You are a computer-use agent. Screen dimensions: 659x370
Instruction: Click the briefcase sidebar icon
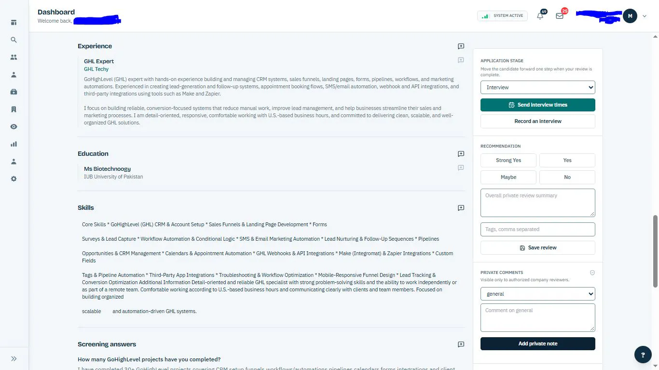click(14, 92)
